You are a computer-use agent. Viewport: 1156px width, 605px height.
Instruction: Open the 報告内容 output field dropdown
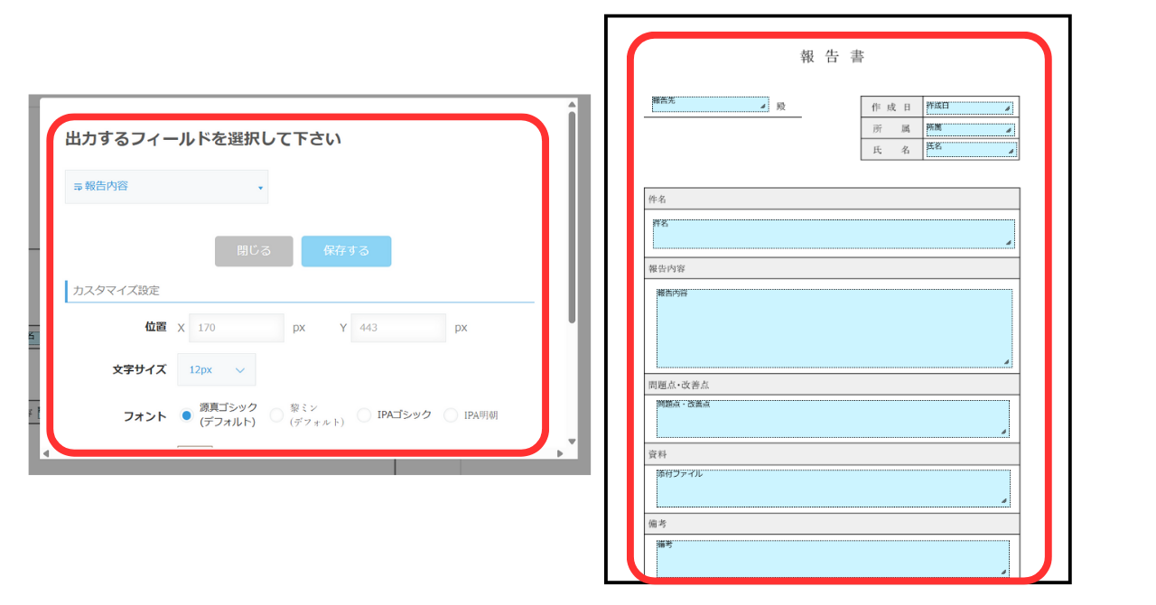pos(167,186)
